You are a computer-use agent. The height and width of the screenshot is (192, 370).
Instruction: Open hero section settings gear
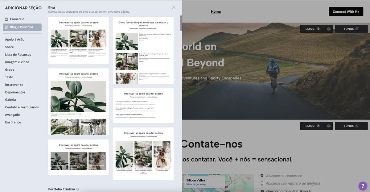click(329, 29)
